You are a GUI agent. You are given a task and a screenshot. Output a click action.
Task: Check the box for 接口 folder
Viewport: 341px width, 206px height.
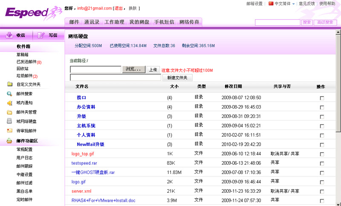coord(322,98)
